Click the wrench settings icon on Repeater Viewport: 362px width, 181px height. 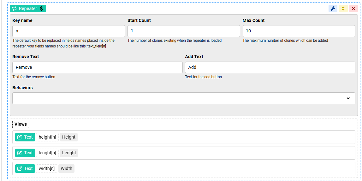click(333, 8)
